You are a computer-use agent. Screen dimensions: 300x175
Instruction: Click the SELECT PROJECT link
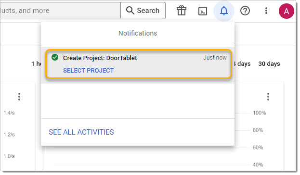[88, 71]
